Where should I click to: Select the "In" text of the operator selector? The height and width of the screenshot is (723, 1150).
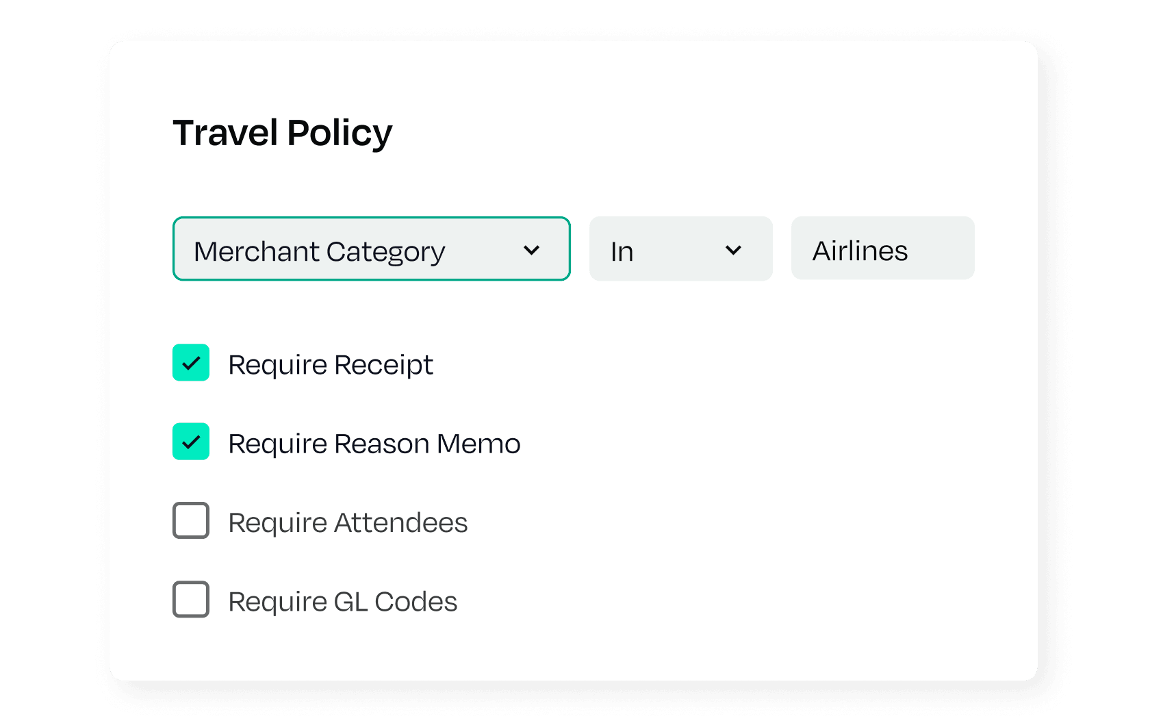pyautogui.click(x=622, y=251)
